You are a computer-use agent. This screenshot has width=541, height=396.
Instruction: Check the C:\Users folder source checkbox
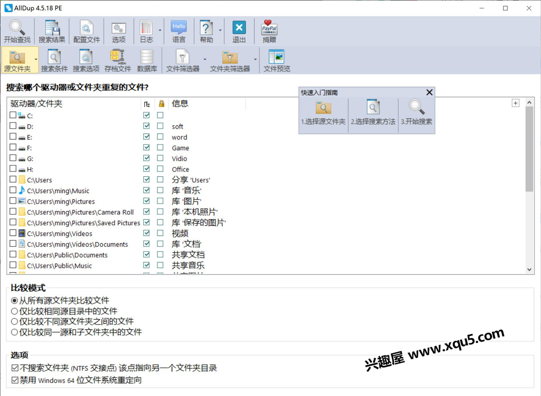(x=13, y=179)
